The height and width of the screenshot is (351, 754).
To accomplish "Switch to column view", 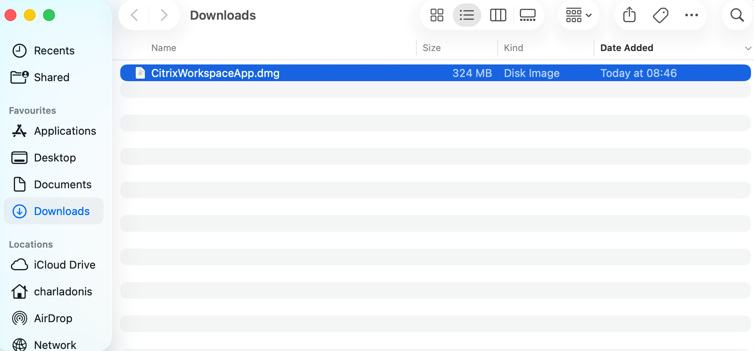I will point(498,15).
